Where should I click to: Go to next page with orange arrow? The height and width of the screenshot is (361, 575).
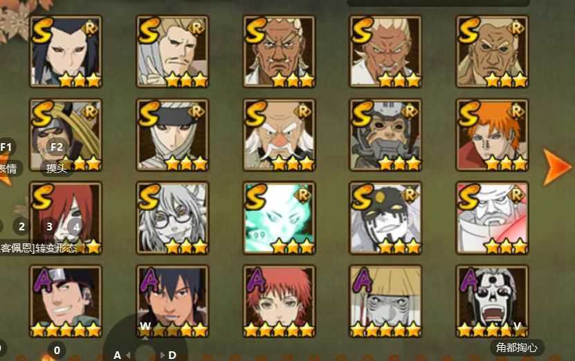click(x=557, y=167)
